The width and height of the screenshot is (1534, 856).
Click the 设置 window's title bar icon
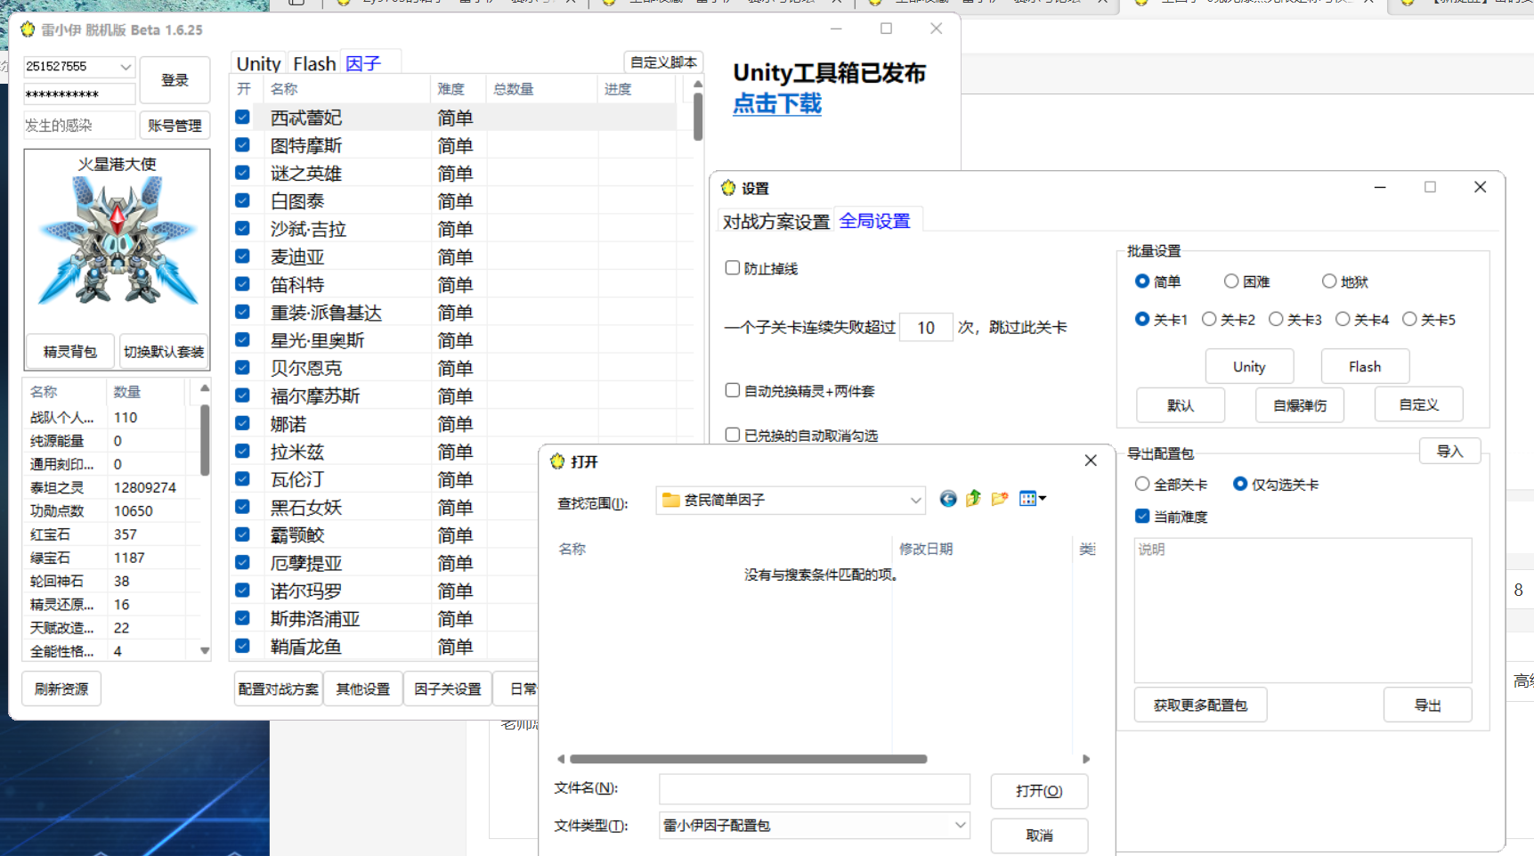pyautogui.click(x=728, y=188)
